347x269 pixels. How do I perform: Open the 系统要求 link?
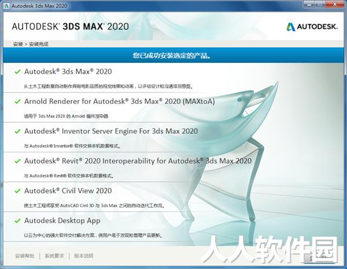tap(54, 256)
